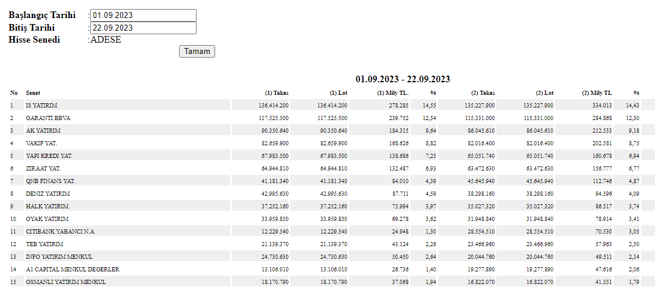Screen dimensions: 655x290
Task: Click the 278.285 Mily TL value for IS YATIRIM
Action: pyautogui.click(x=399, y=106)
